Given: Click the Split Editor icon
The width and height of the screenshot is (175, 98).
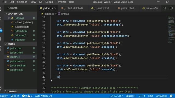Looking at the screenshot, I should pyautogui.click(x=171, y=8).
